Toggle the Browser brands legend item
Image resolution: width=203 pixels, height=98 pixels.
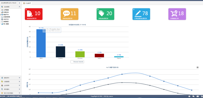[x=77, y=62]
